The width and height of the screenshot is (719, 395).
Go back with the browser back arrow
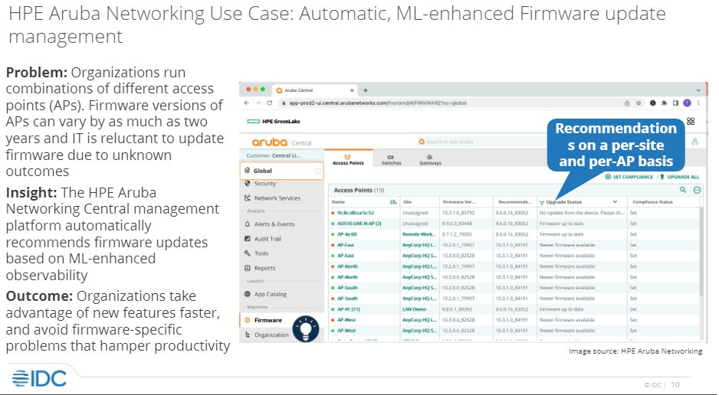[x=247, y=103]
